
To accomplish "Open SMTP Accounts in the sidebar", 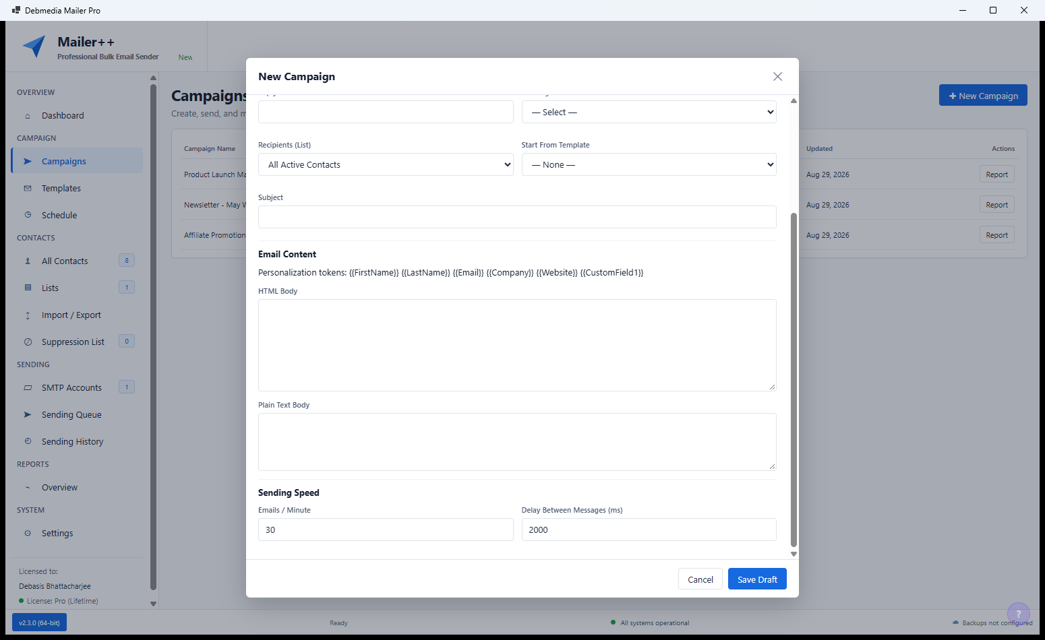I will 77,388.
